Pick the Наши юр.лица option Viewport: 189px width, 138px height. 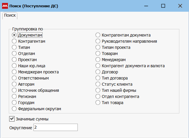14,66
